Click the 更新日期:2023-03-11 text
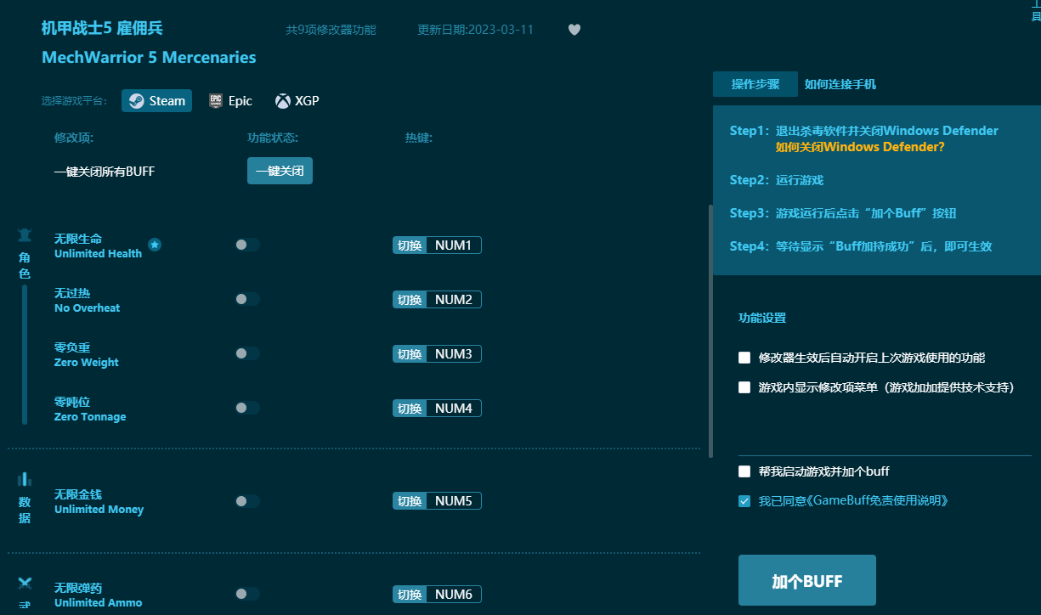The height and width of the screenshot is (615, 1041). point(476,30)
